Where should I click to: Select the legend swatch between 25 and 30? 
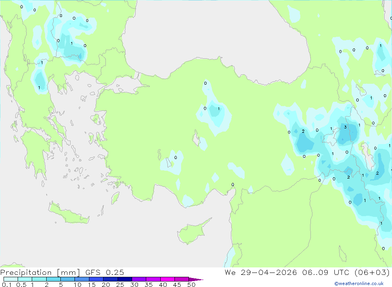(125, 279)
